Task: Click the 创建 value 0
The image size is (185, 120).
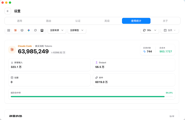Action: click(x=12, y=82)
